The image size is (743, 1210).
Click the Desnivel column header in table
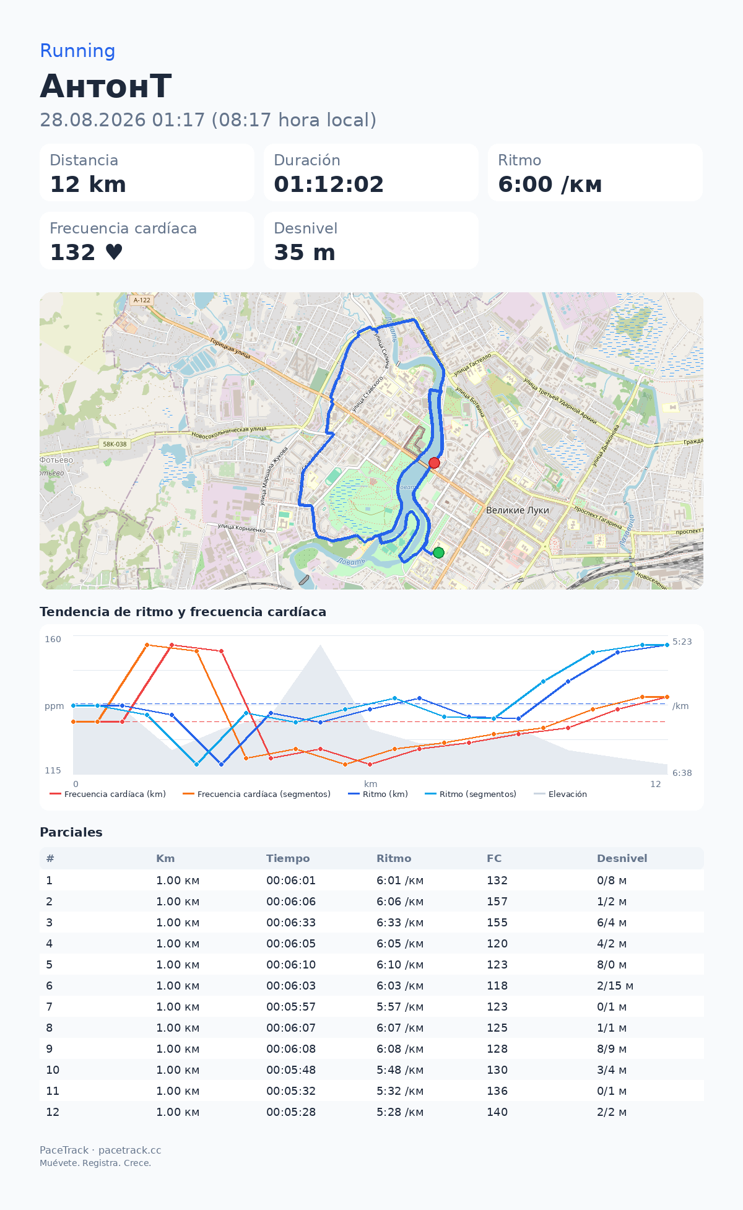click(x=622, y=858)
